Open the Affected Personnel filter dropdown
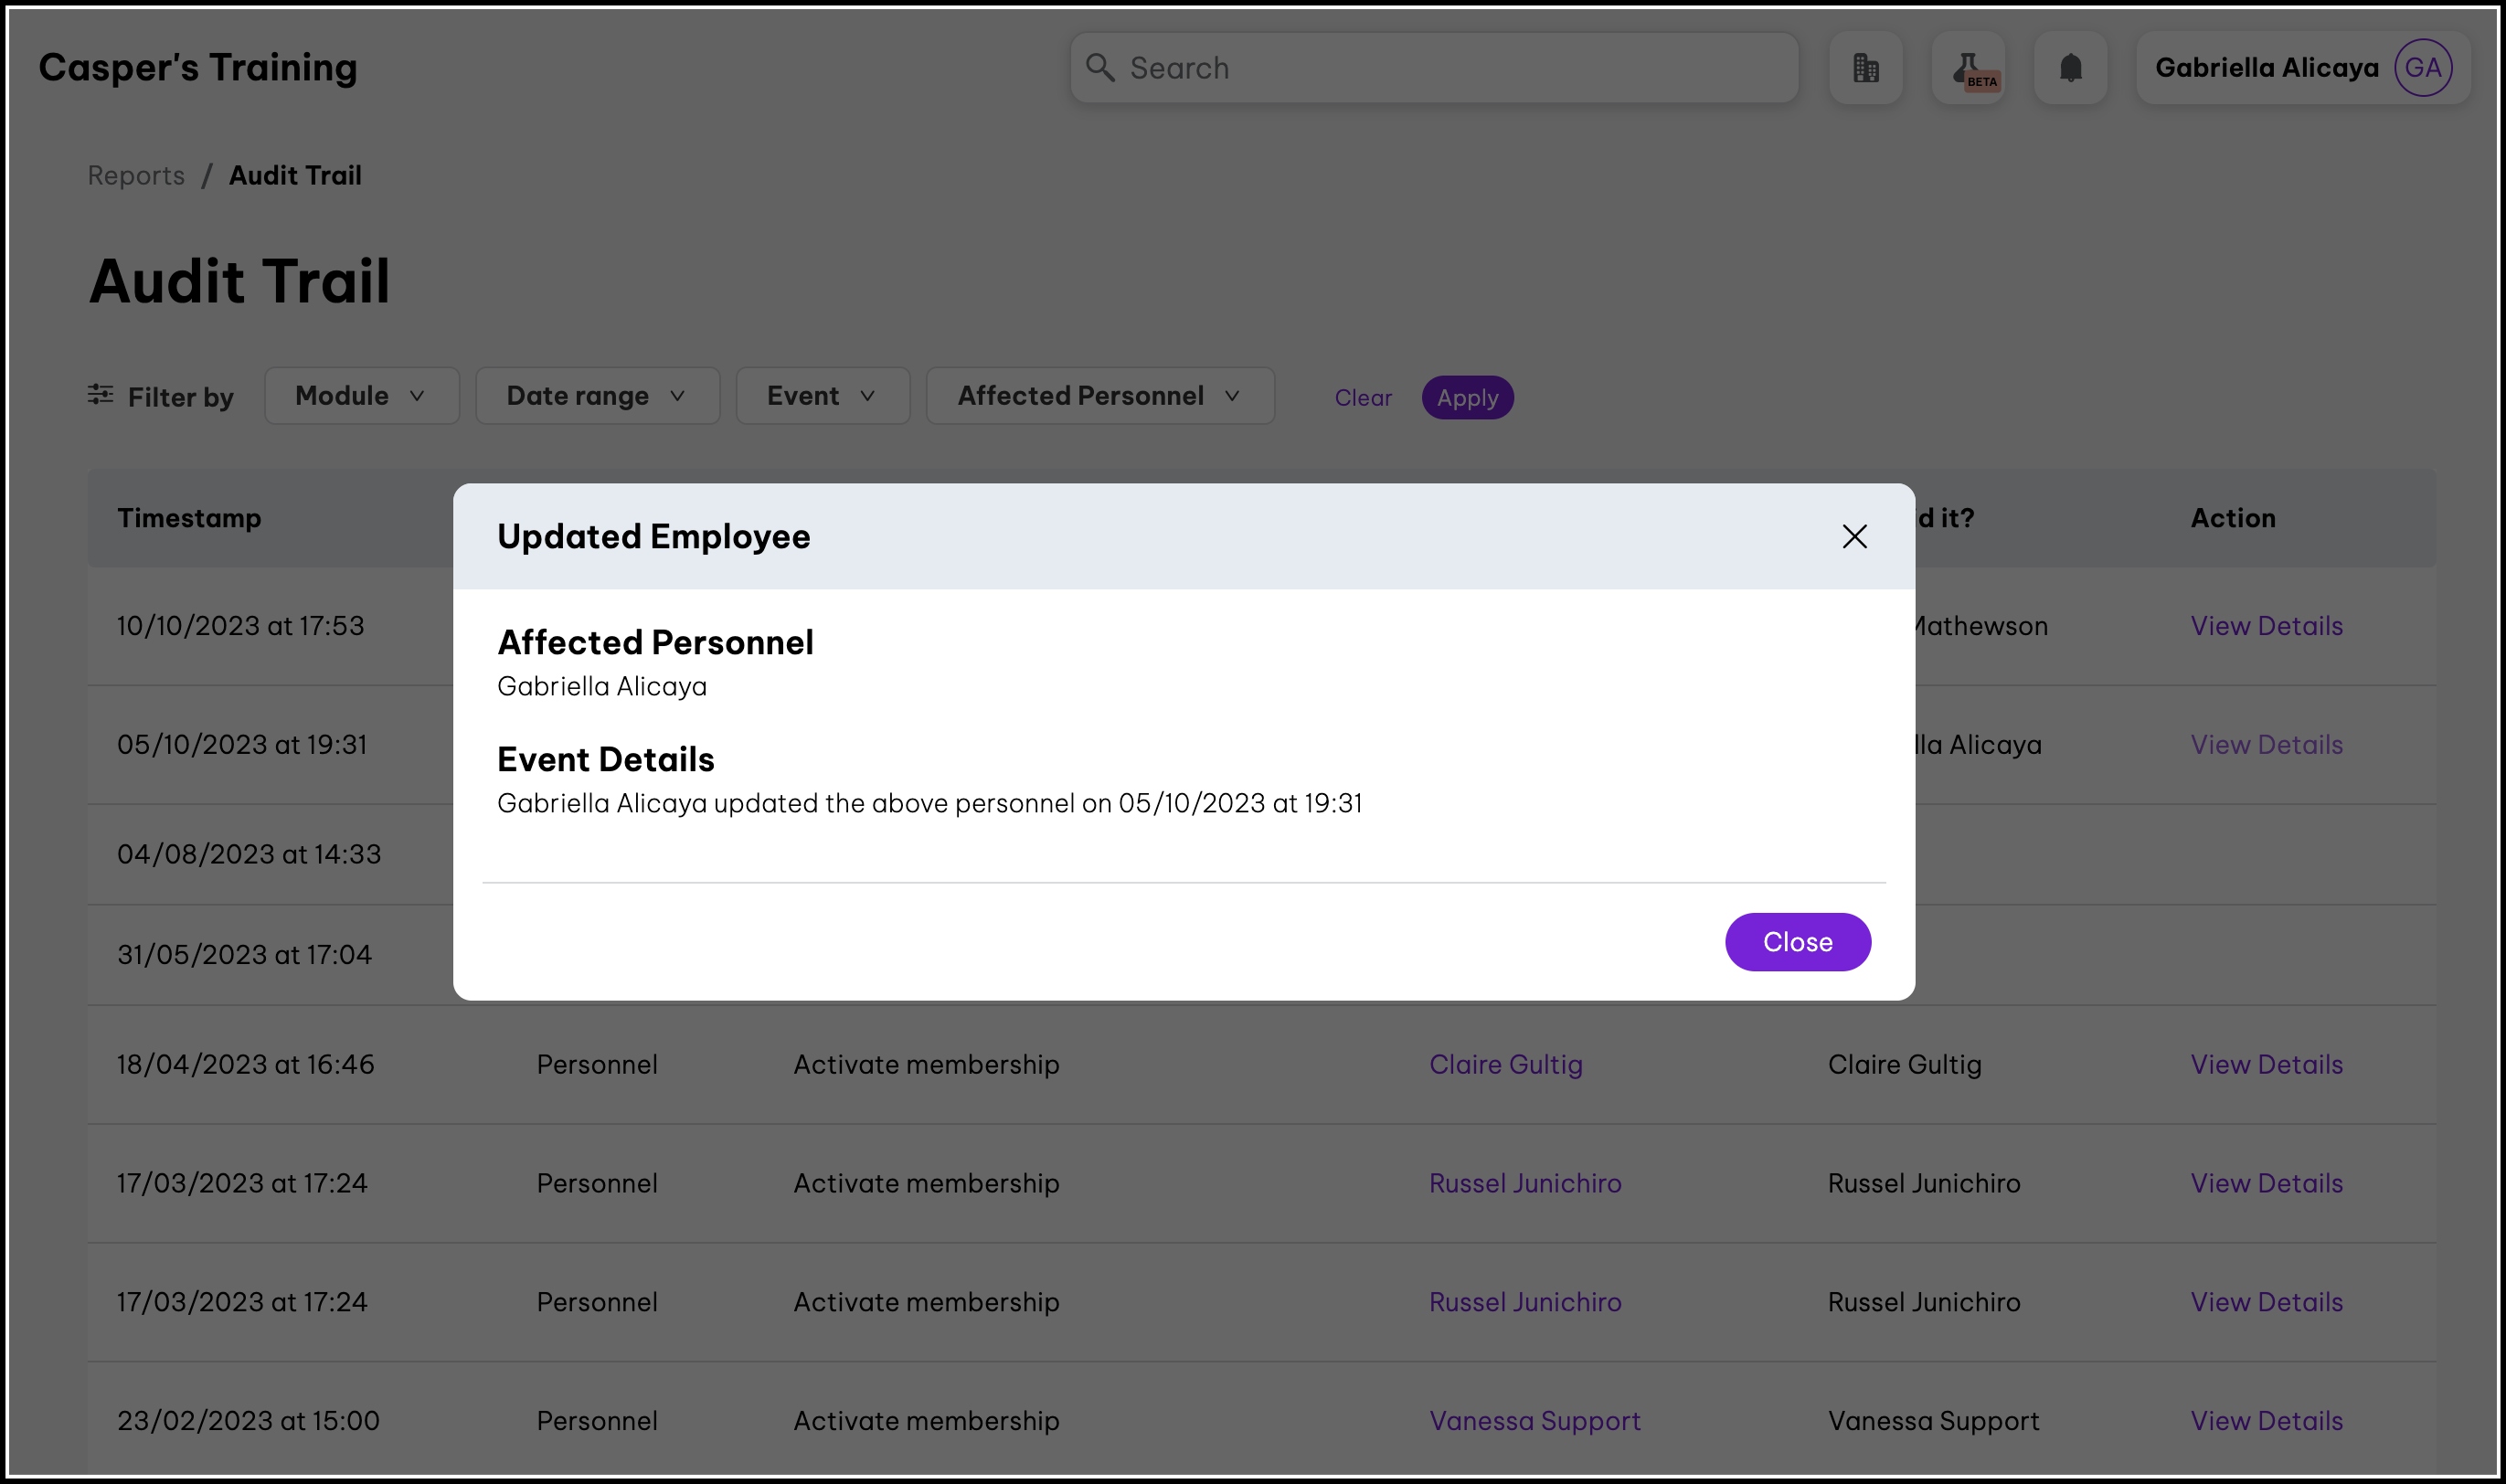 tap(1099, 396)
